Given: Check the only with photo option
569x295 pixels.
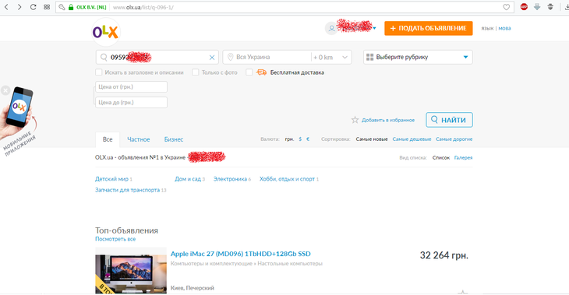Looking at the screenshot, I should [195, 72].
